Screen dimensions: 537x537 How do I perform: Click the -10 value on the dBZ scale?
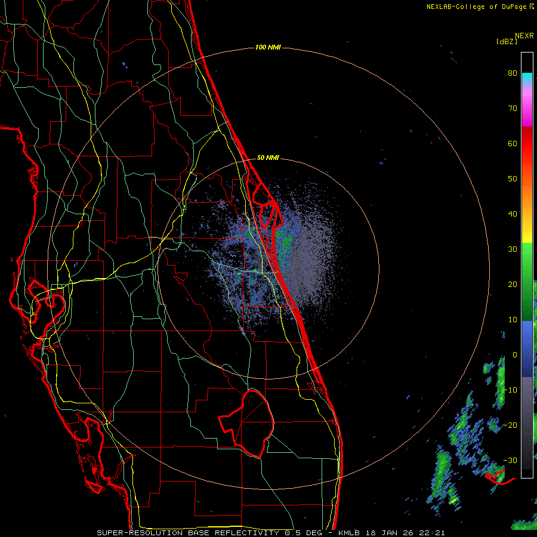point(510,390)
